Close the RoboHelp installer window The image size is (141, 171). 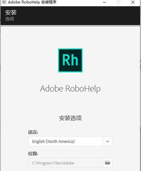pos(133,2)
